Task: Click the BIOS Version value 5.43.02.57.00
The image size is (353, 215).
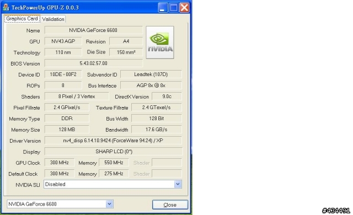Action: 93,63
